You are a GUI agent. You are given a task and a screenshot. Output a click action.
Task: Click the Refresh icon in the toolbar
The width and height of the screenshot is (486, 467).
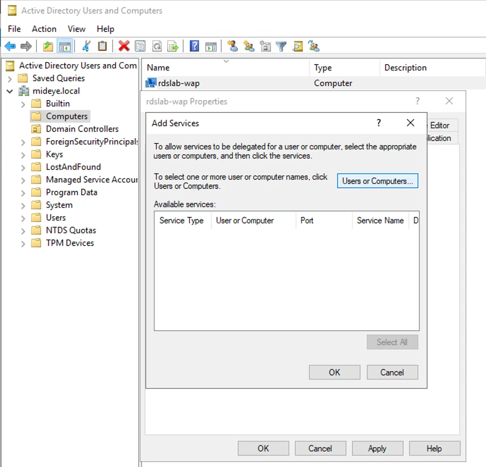(157, 46)
